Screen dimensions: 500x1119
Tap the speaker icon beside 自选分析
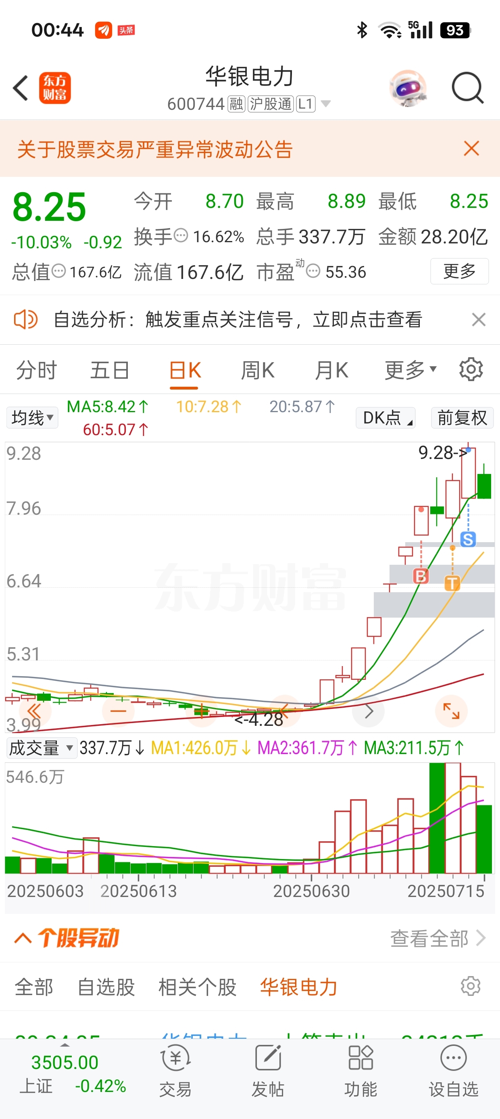coord(26,320)
